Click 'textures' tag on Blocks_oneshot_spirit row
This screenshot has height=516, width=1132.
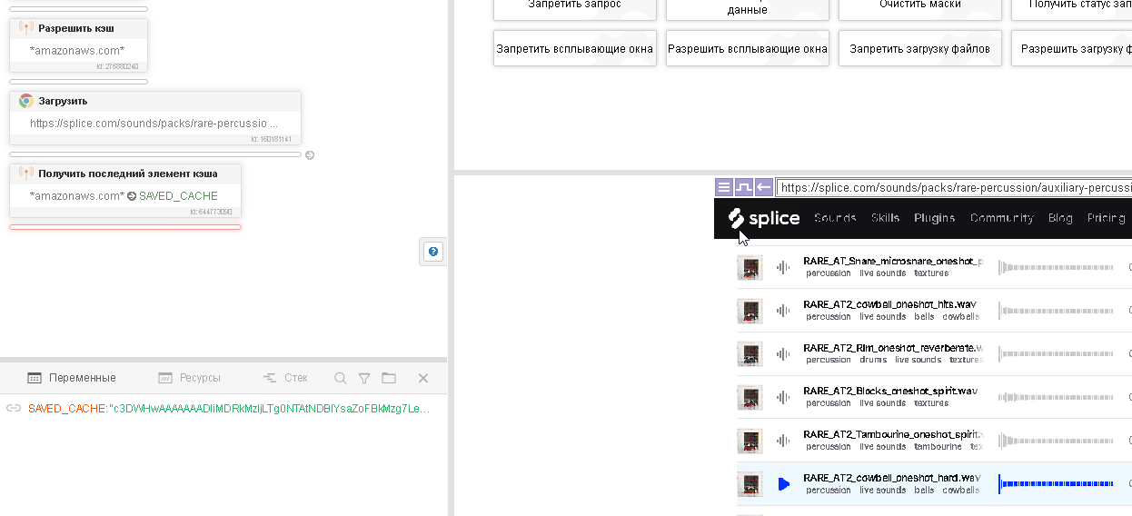pyautogui.click(x=931, y=403)
